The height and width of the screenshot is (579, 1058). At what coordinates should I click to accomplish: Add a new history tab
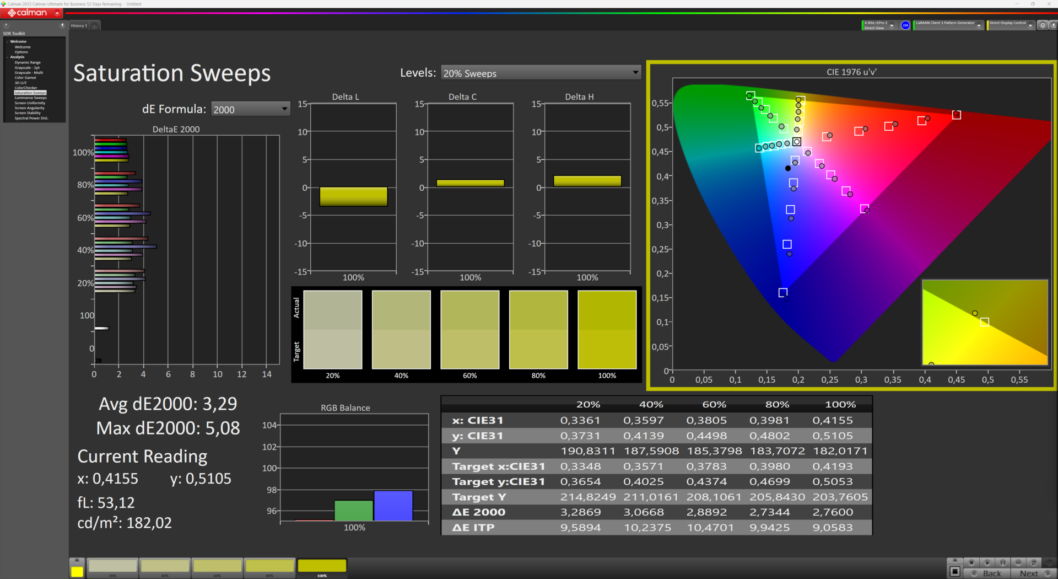click(x=95, y=26)
